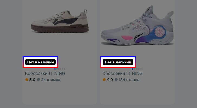
Task: Click Нет в наличии badge on 4.9-rated sneaker
Action: 118,62
